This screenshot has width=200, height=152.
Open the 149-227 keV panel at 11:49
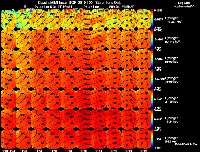point(24,19)
